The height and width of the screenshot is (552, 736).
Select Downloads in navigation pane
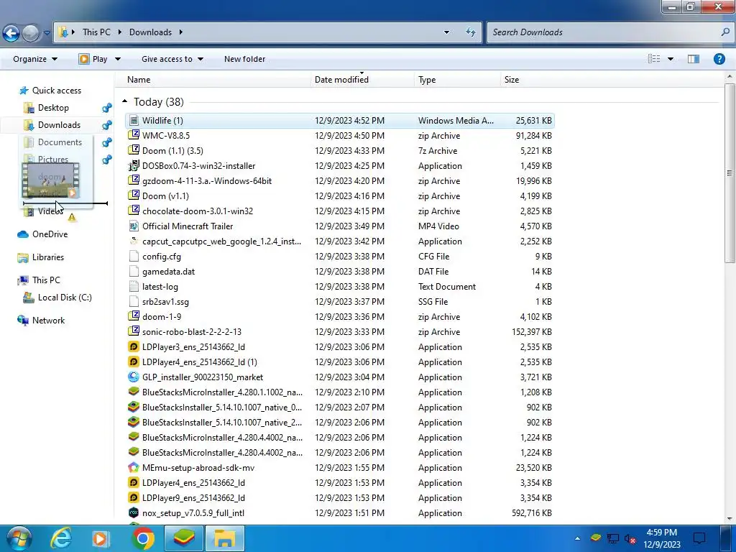pyautogui.click(x=59, y=125)
